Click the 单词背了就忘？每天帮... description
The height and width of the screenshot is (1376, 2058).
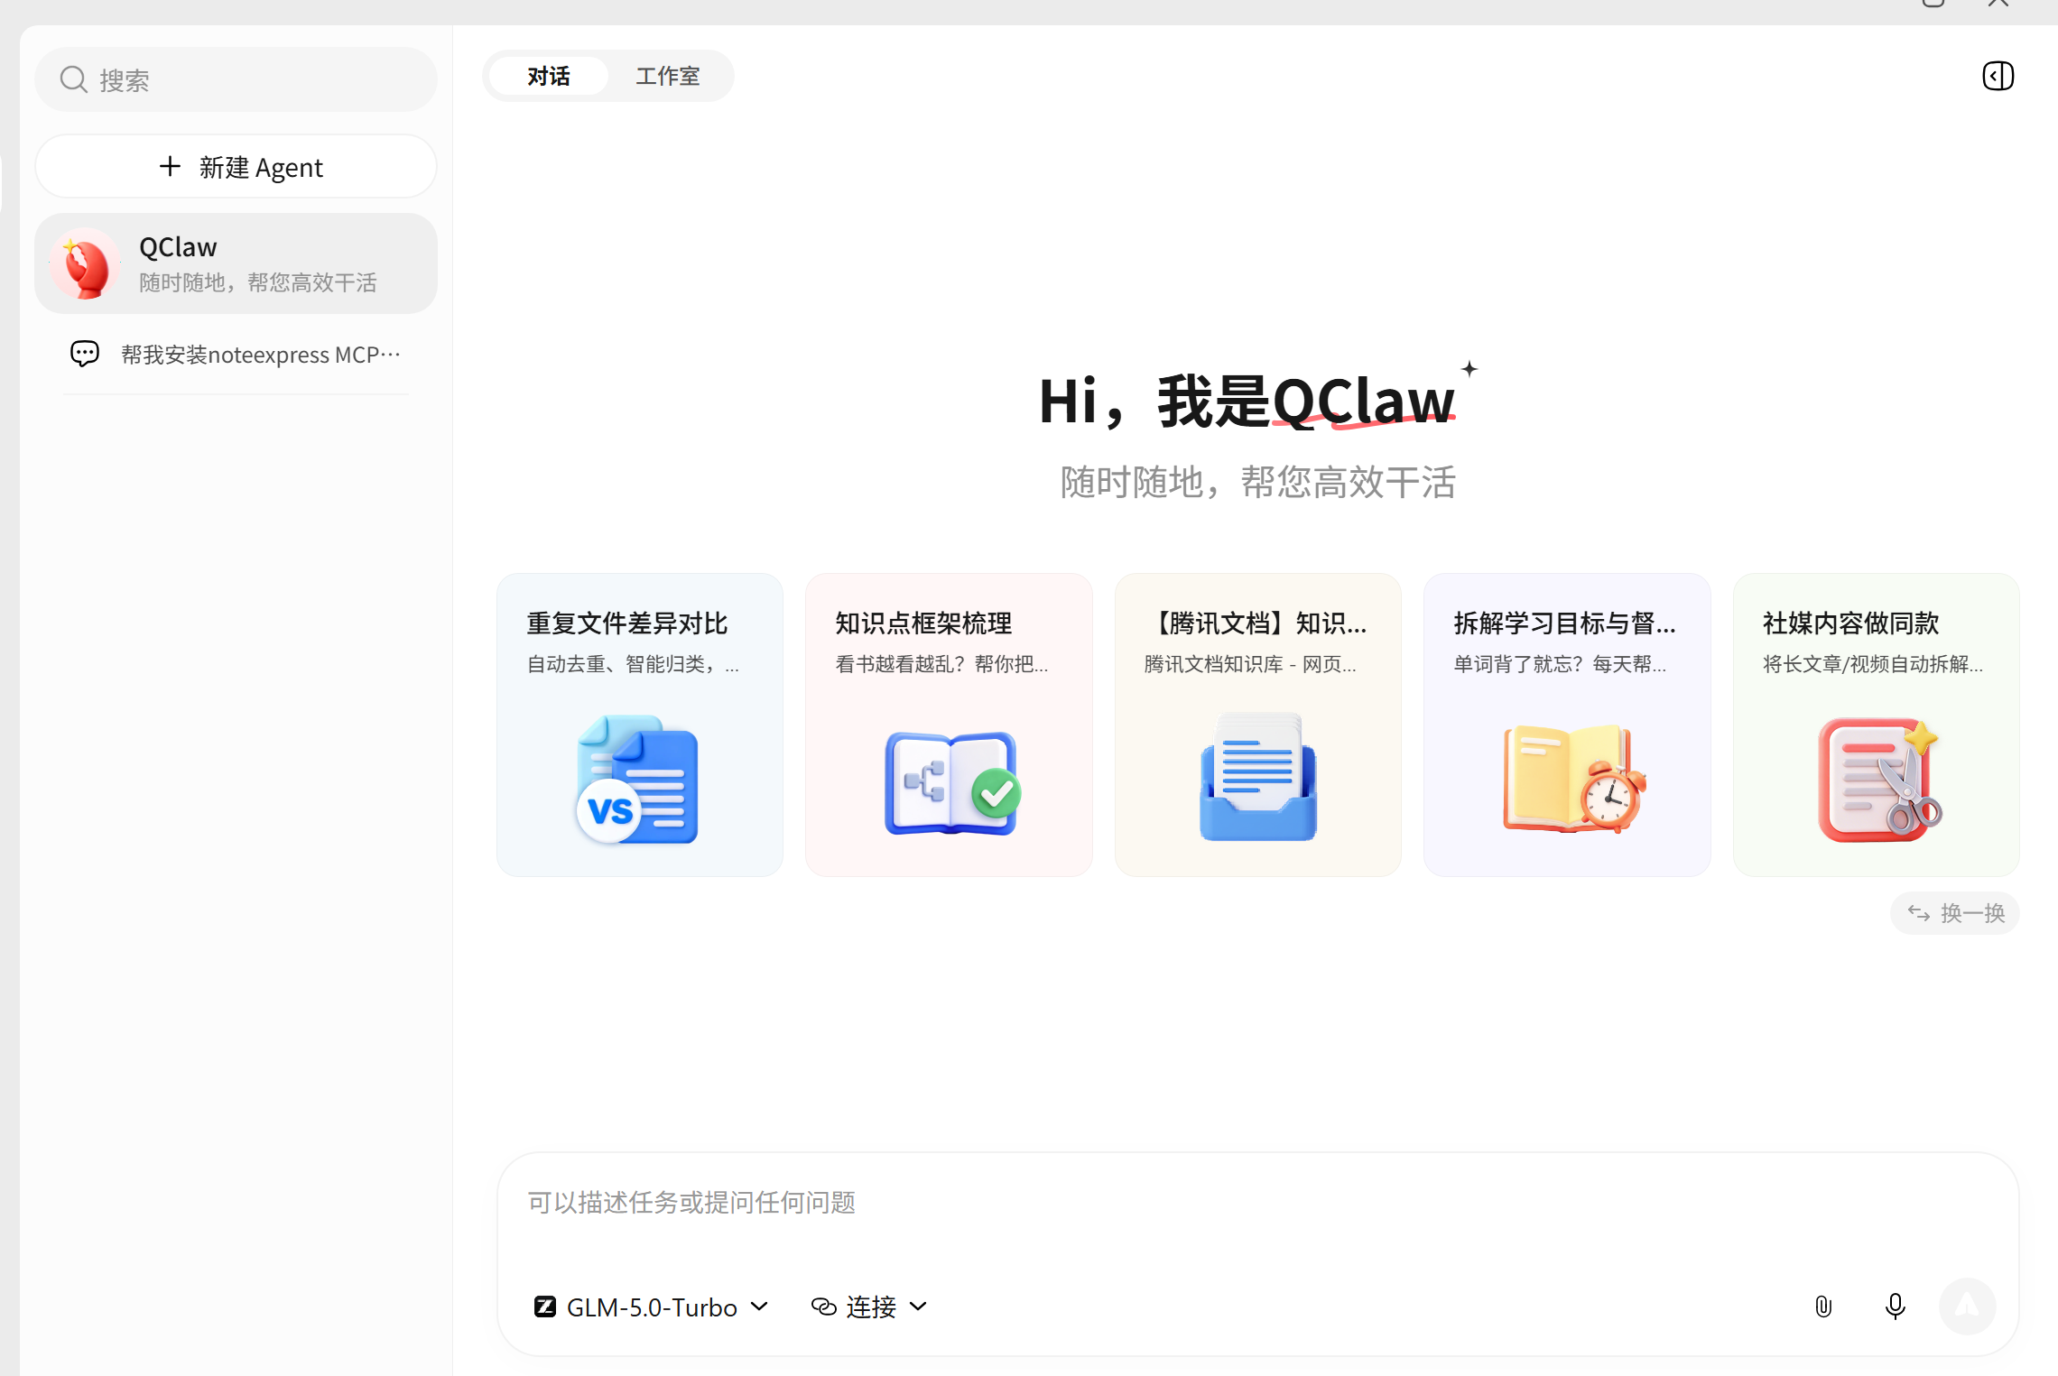click(1560, 665)
